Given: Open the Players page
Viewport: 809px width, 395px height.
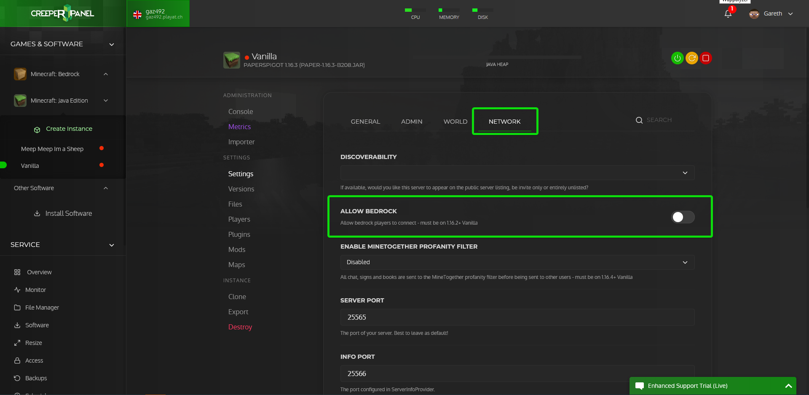Looking at the screenshot, I should click(x=239, y=219).
